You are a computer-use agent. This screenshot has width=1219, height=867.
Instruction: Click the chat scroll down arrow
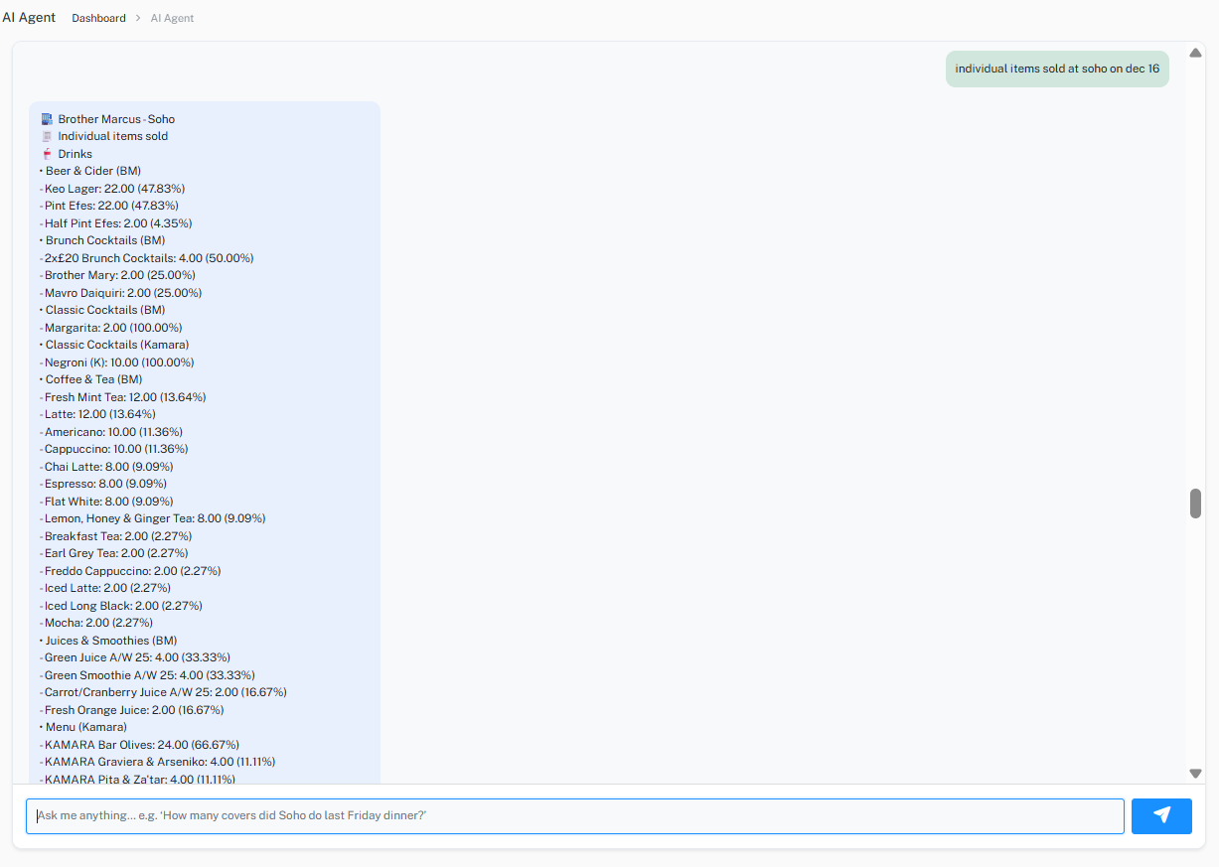coord(1195,774)
